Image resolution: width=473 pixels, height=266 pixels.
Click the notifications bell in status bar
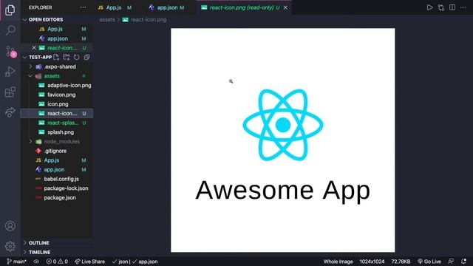tap(463, 262)
